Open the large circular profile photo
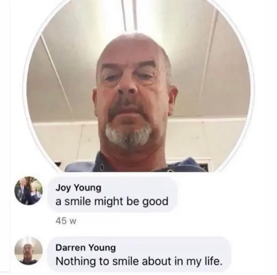 [x=138, y=86]
